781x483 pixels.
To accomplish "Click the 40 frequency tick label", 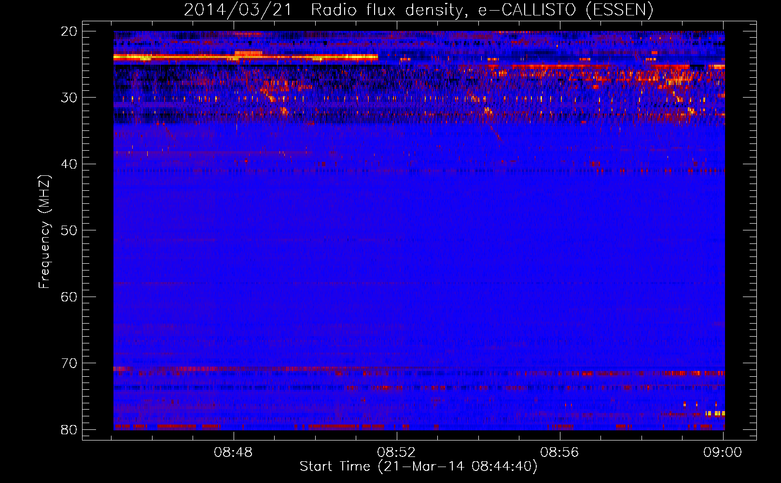I will click(x=69, y=164).
